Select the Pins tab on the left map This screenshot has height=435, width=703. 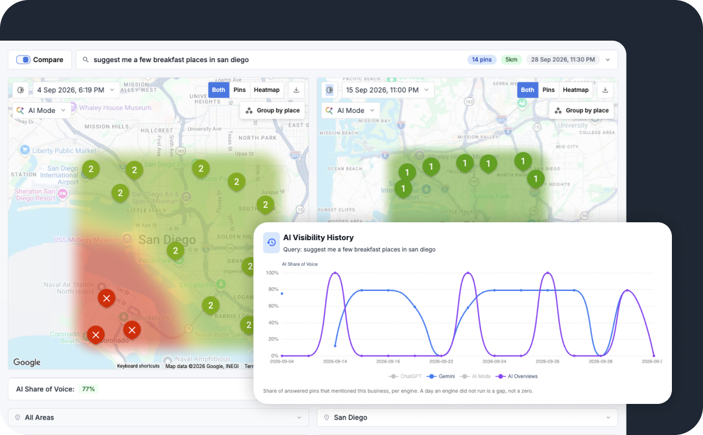[x=239, y=90]
